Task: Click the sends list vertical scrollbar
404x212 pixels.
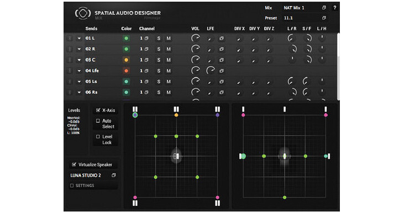Action: (x=338, y=66)
